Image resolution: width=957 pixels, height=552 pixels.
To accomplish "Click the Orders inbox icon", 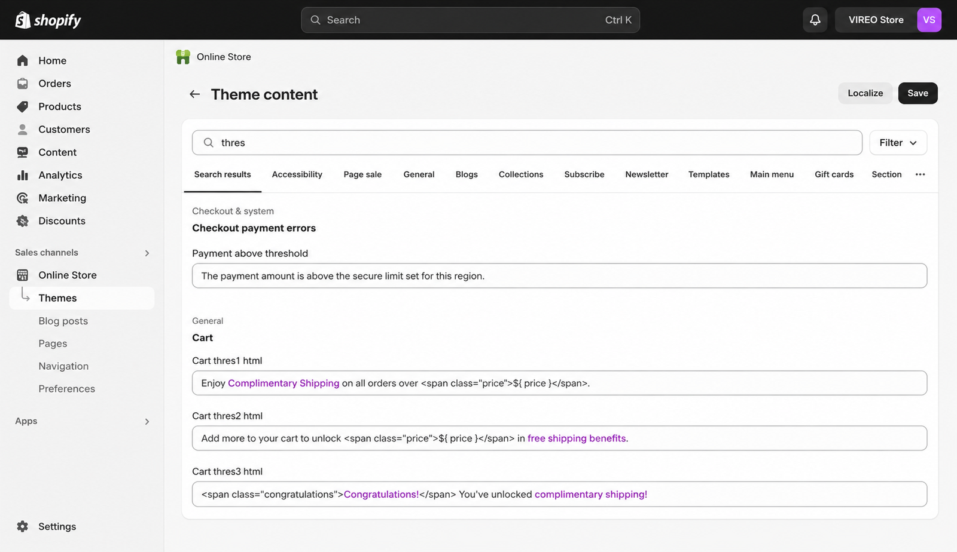I will tap(23, 84).
